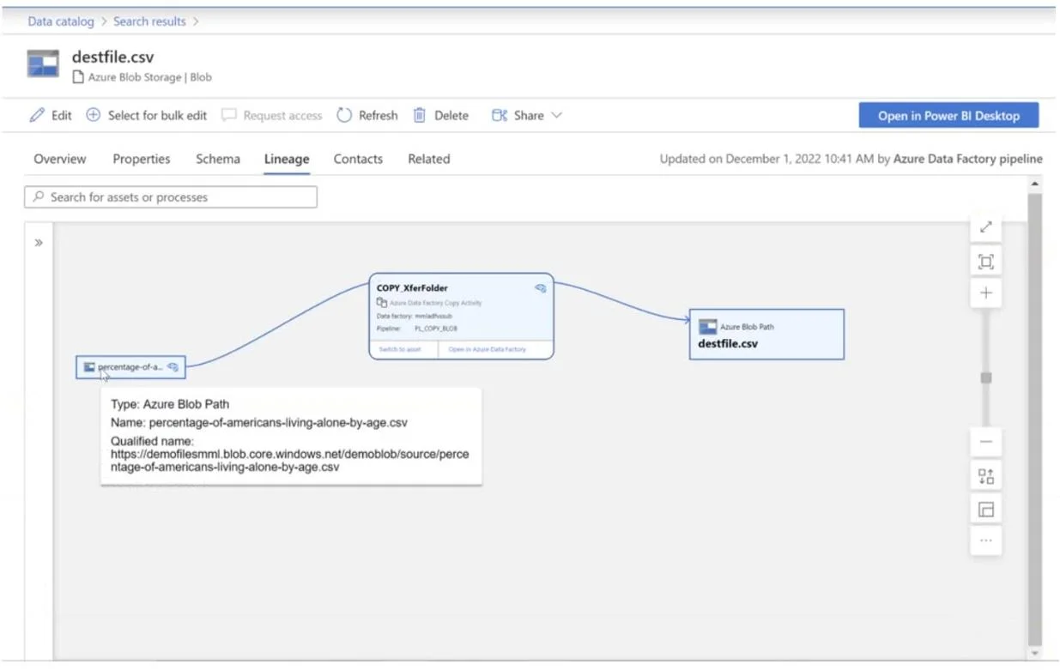Zoom in with the plus icon
Image resolution: width=1060 pixels, height=670 pixels.
[x=986, y=293]
